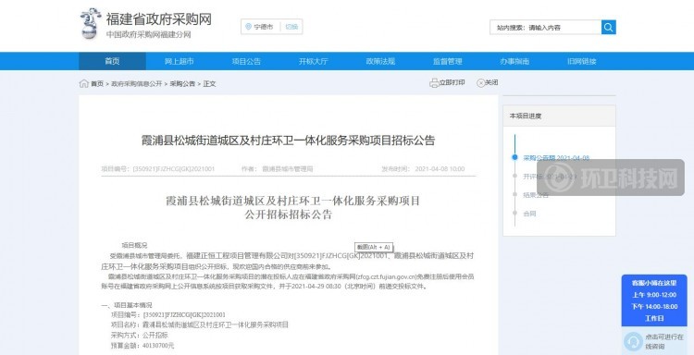Viewport: 694px width, 355px height.
Task: Open the 旧网链接 navigation tab
Action: [582, 61]
